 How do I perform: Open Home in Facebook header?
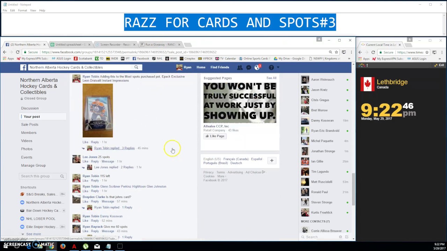(201, 67)
